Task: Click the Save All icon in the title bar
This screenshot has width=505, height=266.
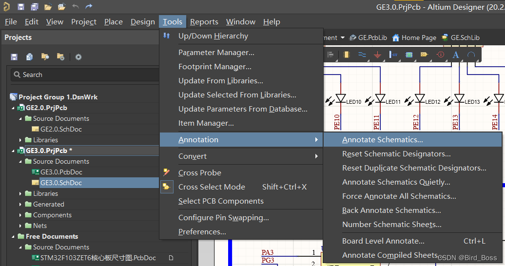Action: pyautogui.click(x=35, y=6)
